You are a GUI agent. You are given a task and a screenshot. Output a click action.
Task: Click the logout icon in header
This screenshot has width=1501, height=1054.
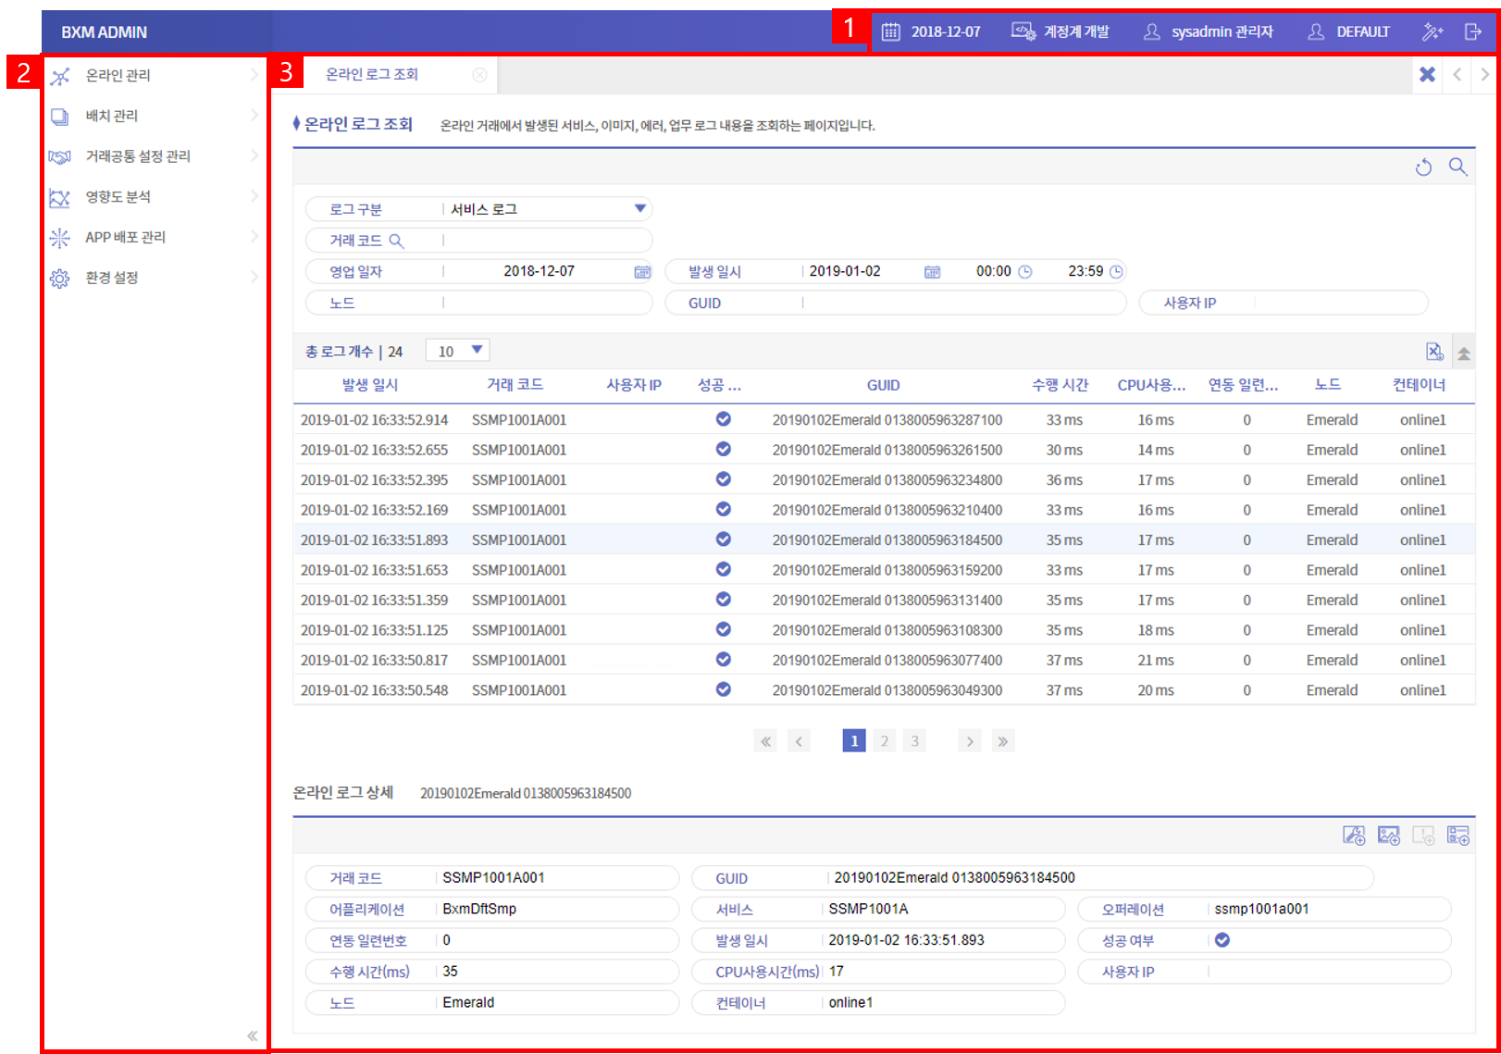1473,31
